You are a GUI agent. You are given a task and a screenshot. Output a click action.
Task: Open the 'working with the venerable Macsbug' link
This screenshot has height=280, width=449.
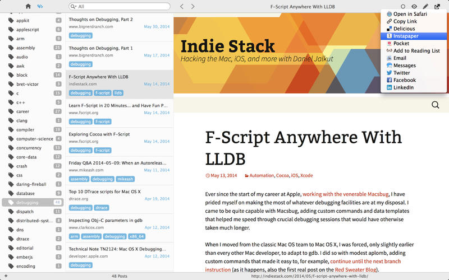click(345, 194)
